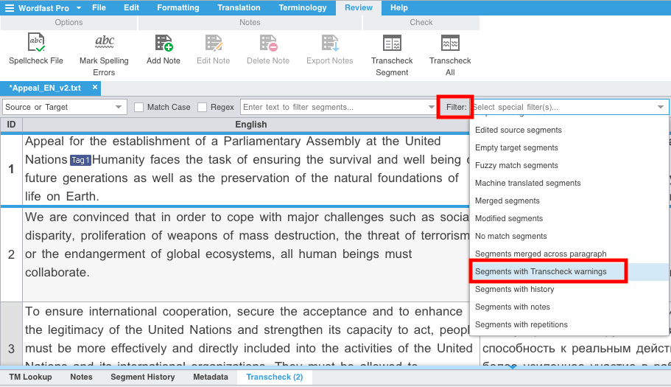
Task: Expand the special filters dropdown arrow
Action: (x=660, y=107)
